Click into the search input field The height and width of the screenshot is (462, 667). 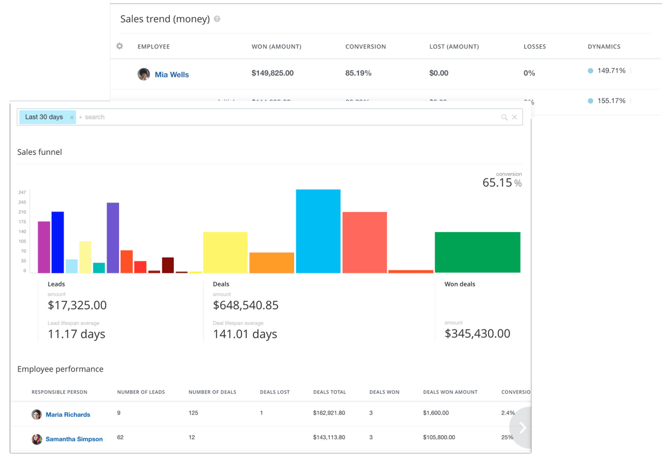point(286,117)
